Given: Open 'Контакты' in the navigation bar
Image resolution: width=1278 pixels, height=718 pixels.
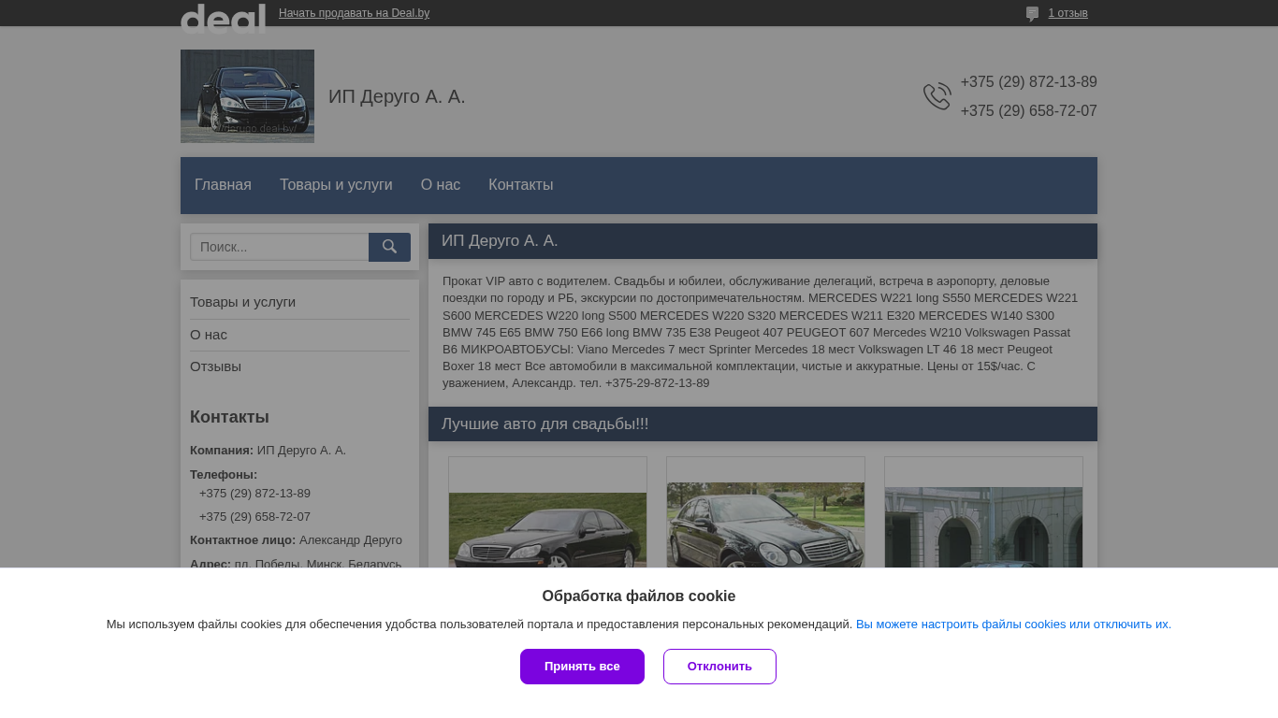Looking at the screenshot, I should point(520,185).
